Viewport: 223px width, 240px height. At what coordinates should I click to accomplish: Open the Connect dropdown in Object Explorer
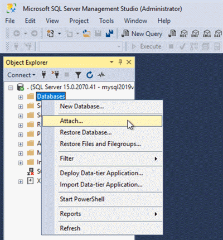click(21, 75)
